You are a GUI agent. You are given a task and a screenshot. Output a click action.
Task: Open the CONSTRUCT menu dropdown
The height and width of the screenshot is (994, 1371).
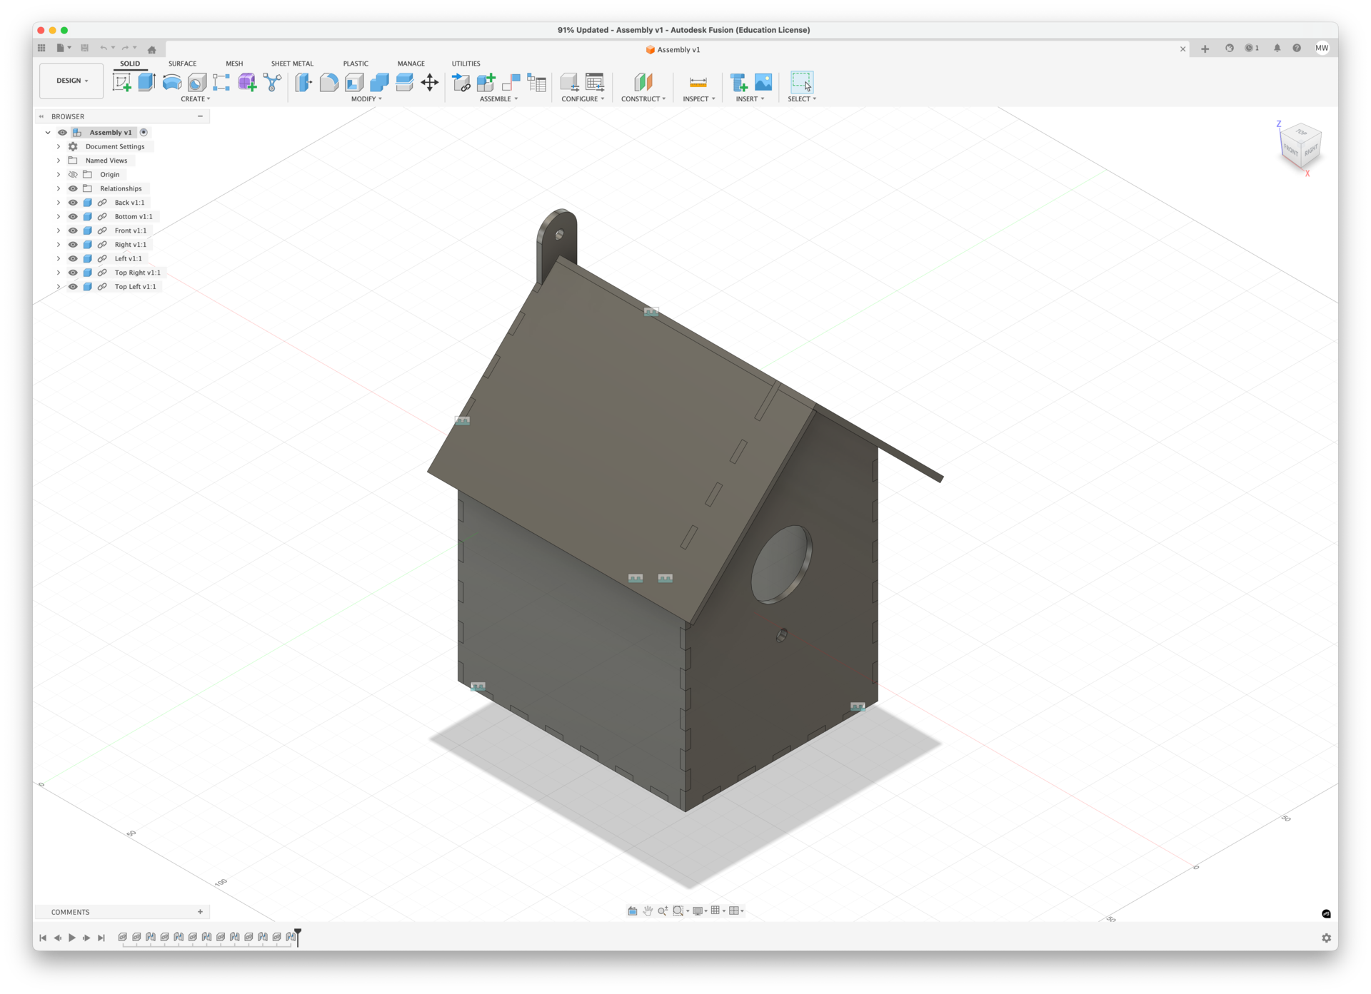[643, 99]
